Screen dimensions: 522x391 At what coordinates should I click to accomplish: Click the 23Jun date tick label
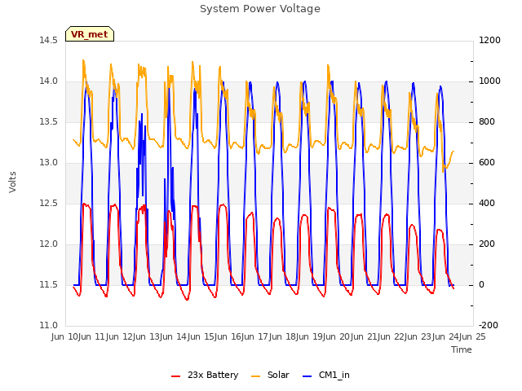[433, 336]
